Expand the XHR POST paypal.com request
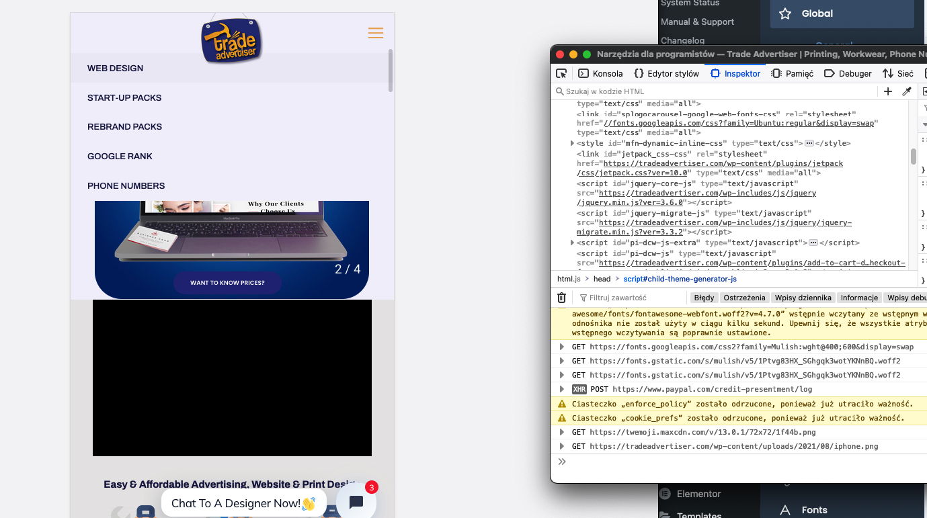This screenshot has width=927, height=518. (x=562, y=389)
